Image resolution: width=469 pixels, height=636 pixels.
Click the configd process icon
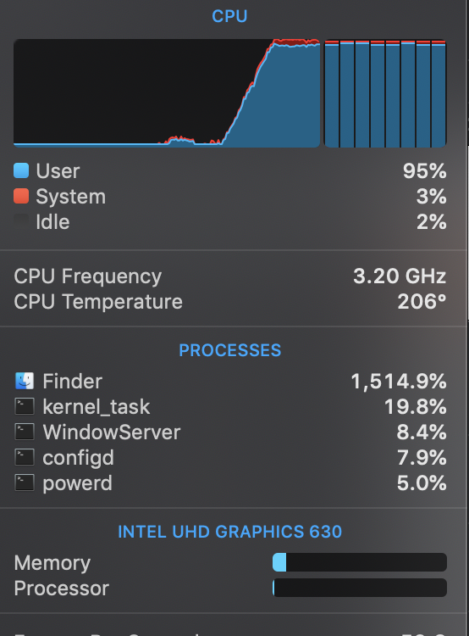25,458
